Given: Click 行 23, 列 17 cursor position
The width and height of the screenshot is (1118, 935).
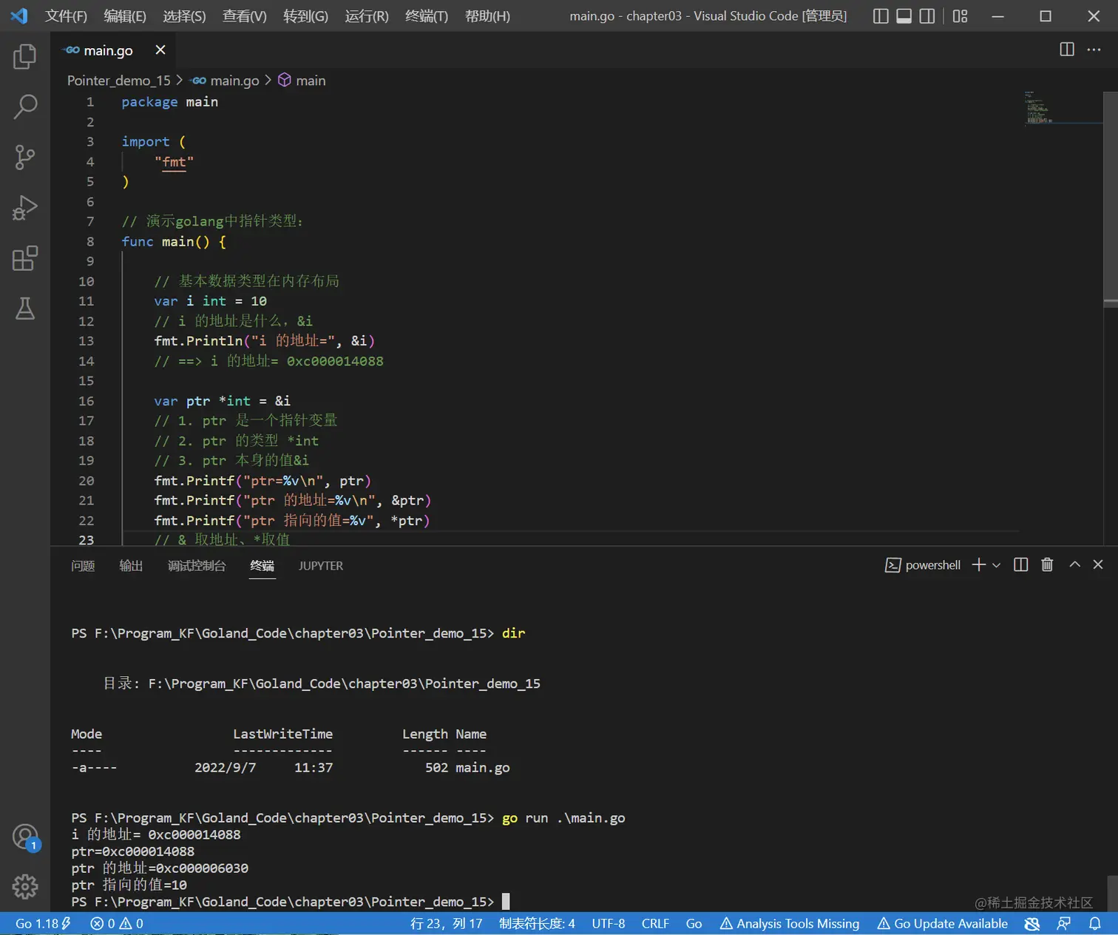Looking at the screenshot, I should click(446, 923).
